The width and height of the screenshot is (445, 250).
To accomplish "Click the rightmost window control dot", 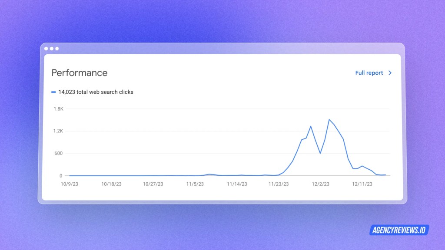I will 57,49.
